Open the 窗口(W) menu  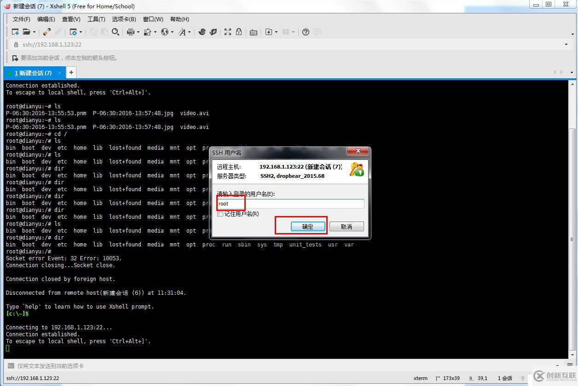click(153, 19)
